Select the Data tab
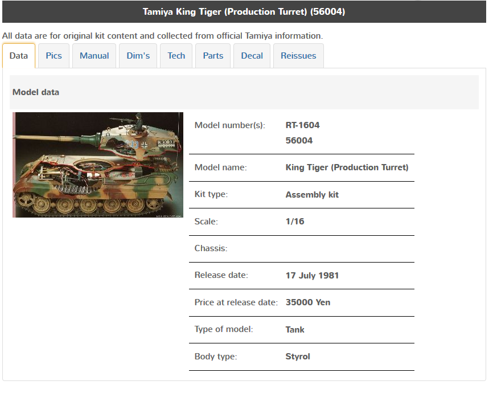The image size is (493, 393). click(x=19, y=56)
